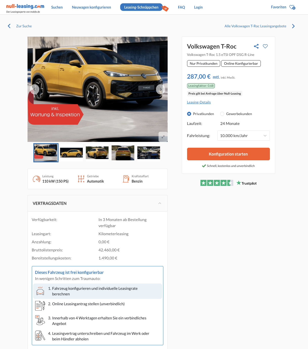Go back via Zur Suche
The image size is (308, 349).
click(x=24, y=26)
